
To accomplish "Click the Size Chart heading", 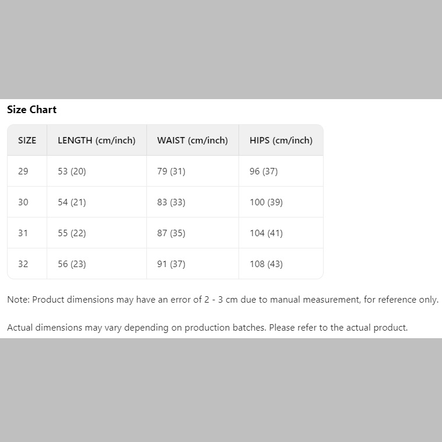I will tap(31, 110).
